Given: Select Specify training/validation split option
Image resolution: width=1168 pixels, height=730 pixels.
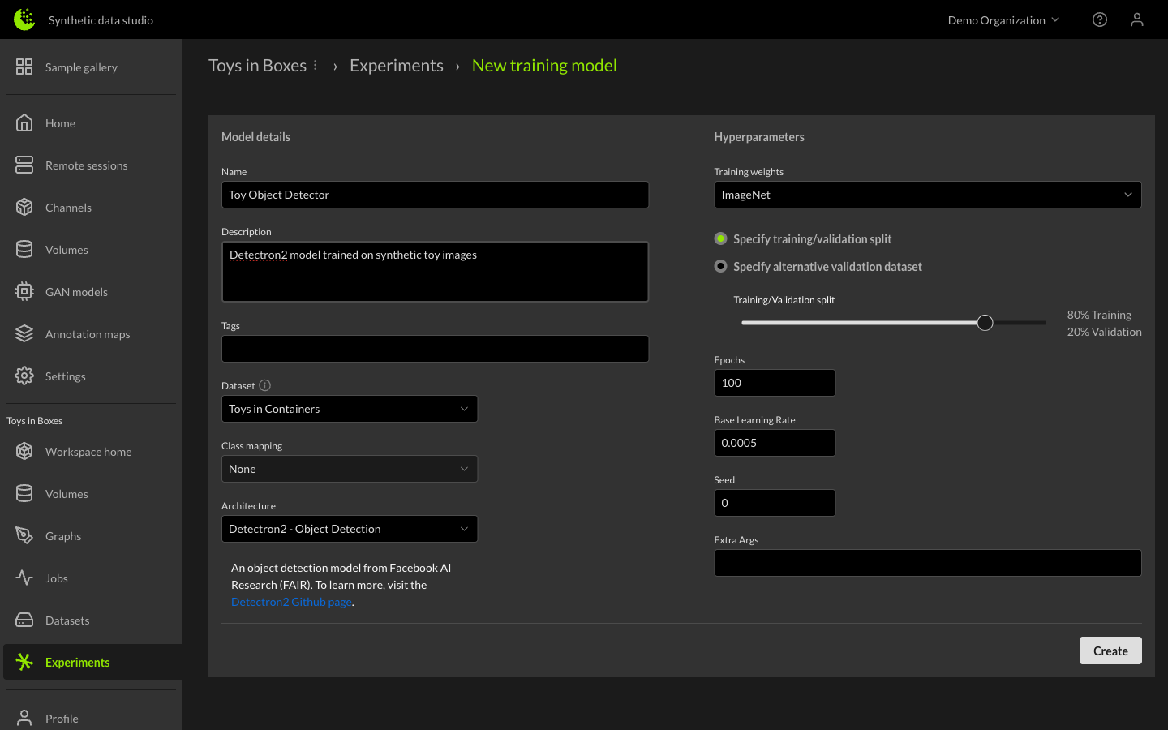Looking at the screenshot, I should [x=720, y=238].
